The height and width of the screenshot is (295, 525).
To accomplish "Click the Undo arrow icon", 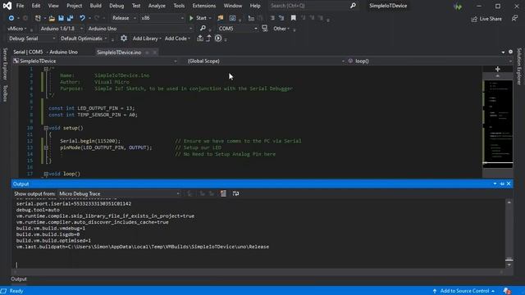I will [82, 18].
